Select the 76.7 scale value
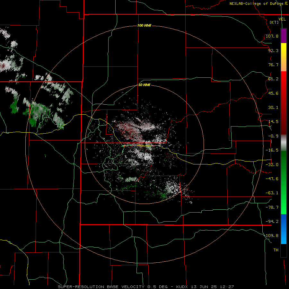Image resolution: width=289 pixels, height=289 pixels. tap(273, 65)
